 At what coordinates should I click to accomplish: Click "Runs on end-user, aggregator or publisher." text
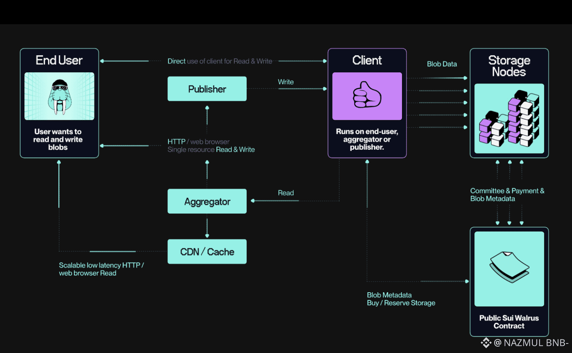click(x=367, y=139)
